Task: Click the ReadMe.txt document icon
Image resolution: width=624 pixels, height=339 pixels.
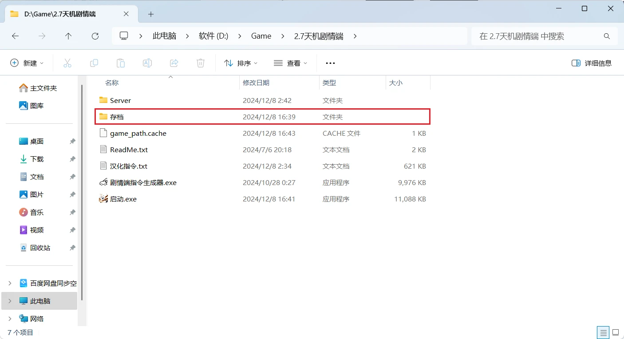Action: (103, 150)
